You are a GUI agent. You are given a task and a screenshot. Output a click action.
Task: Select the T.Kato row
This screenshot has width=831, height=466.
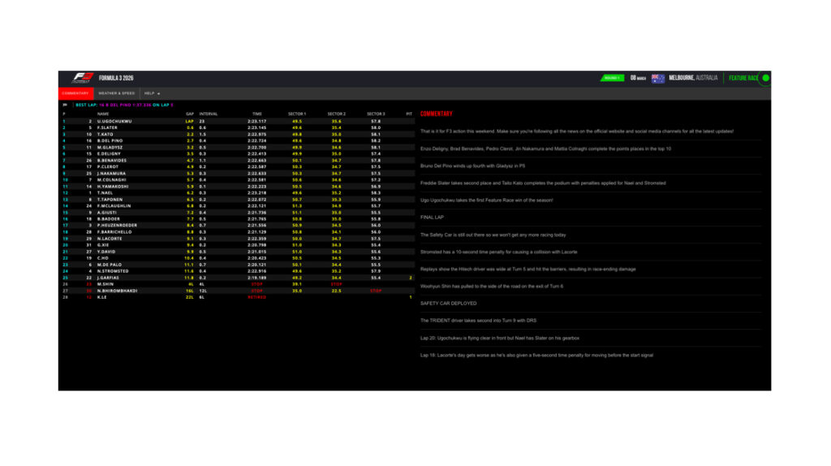point(237,134)
